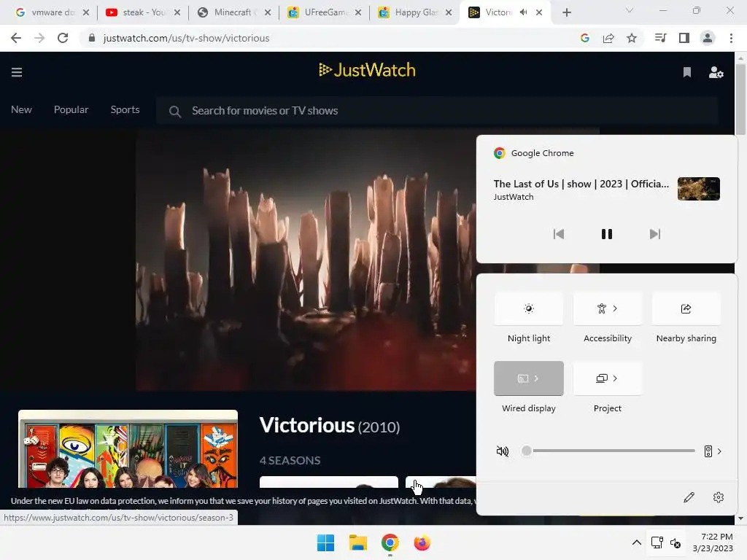Switch to the steak YouTube tab

(143, 12)
